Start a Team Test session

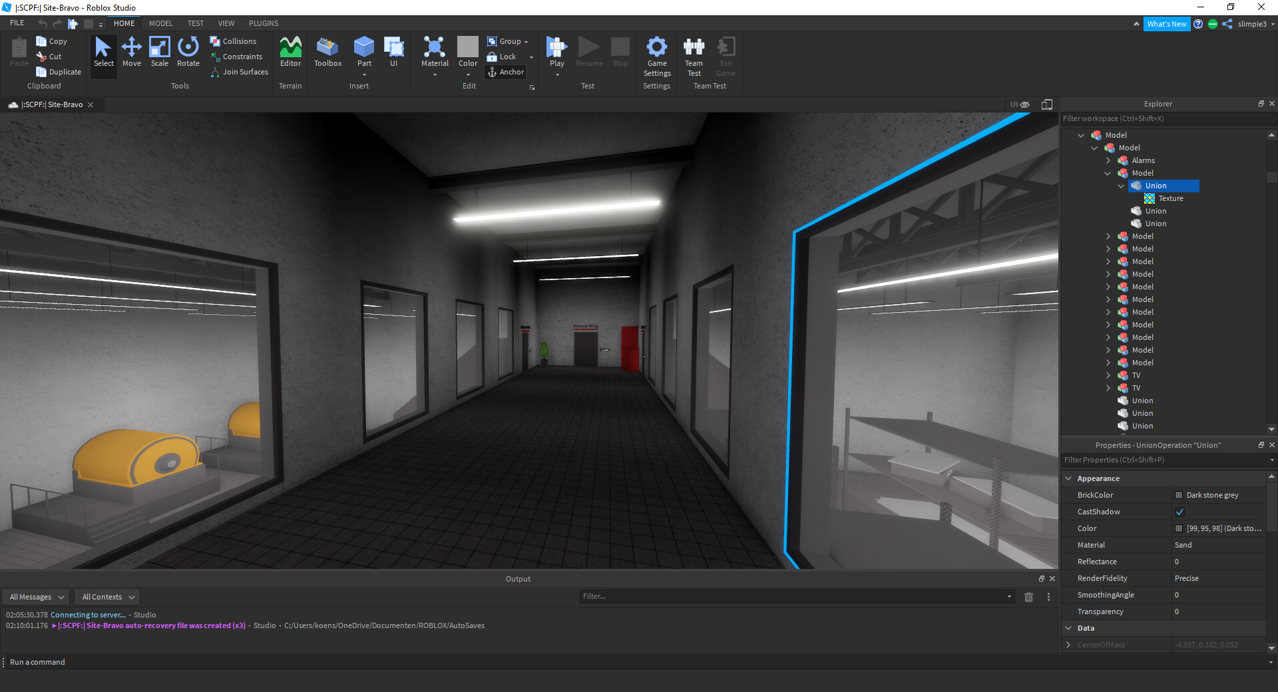pos(694,57)
